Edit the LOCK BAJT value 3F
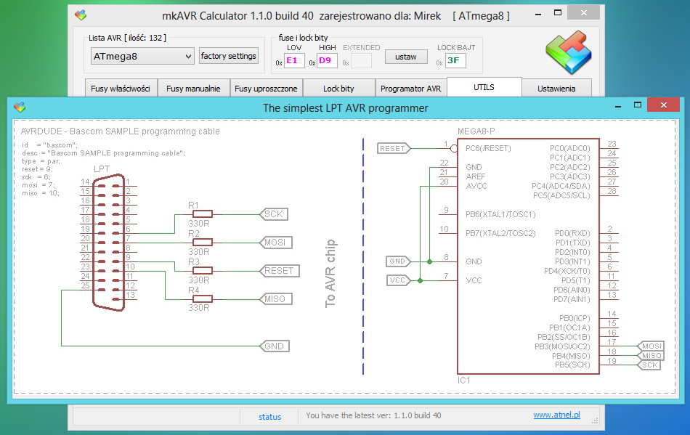The height and width of the screenshot is (435, 690). click(x=455, y=61)
